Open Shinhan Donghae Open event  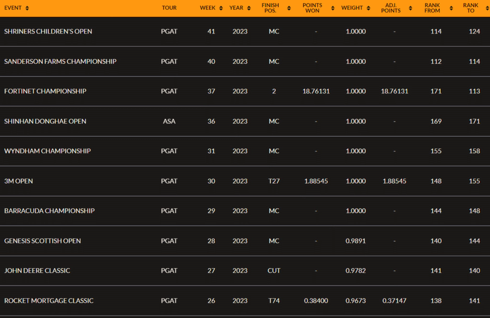tap(45, 121)
